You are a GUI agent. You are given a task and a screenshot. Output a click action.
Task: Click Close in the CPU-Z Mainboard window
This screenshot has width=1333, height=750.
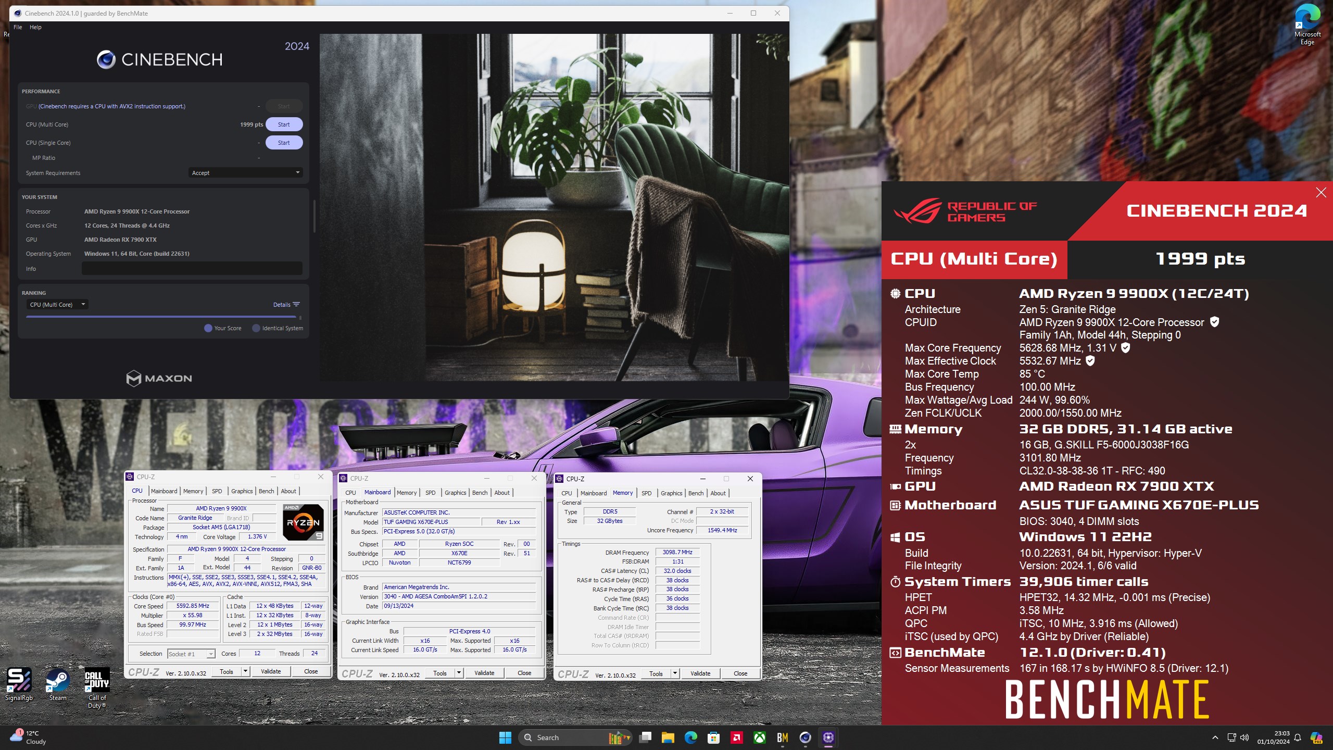pos(524,673)
